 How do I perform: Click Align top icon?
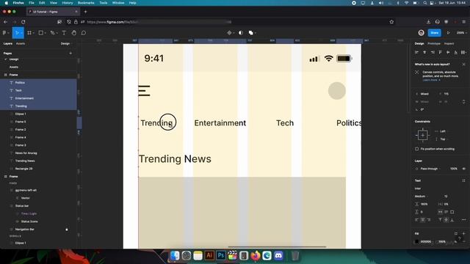coord(440,52)
